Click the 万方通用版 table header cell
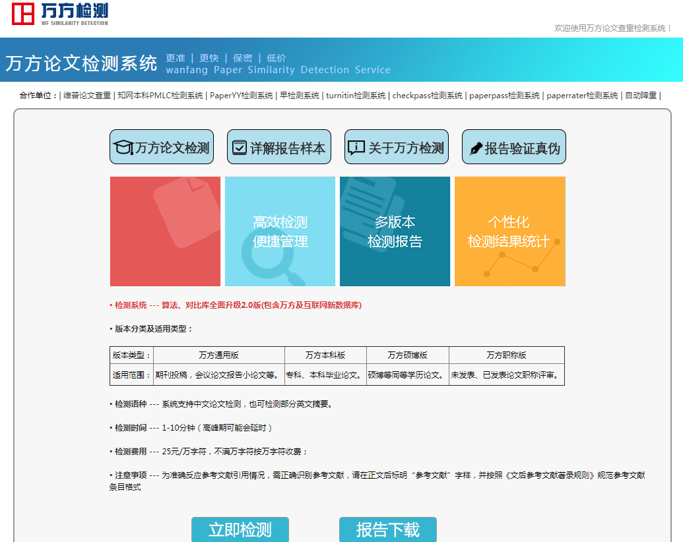This screenshot has width=683, height=542. pyautogui.click(x=218, y=355)
